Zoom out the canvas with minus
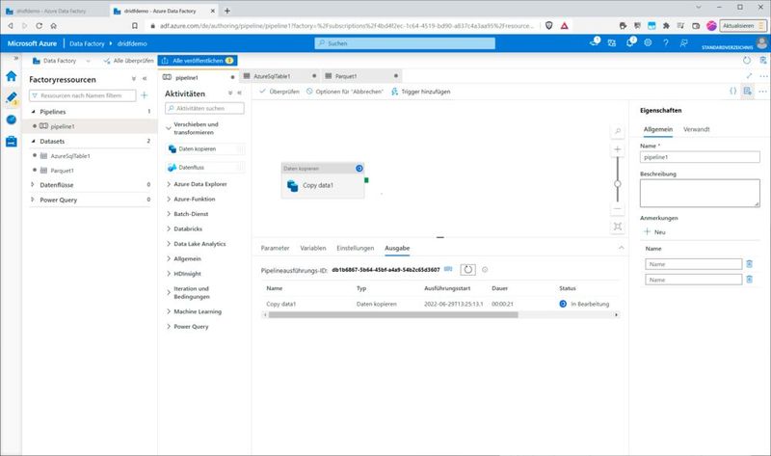 click(x=618, y=209)
